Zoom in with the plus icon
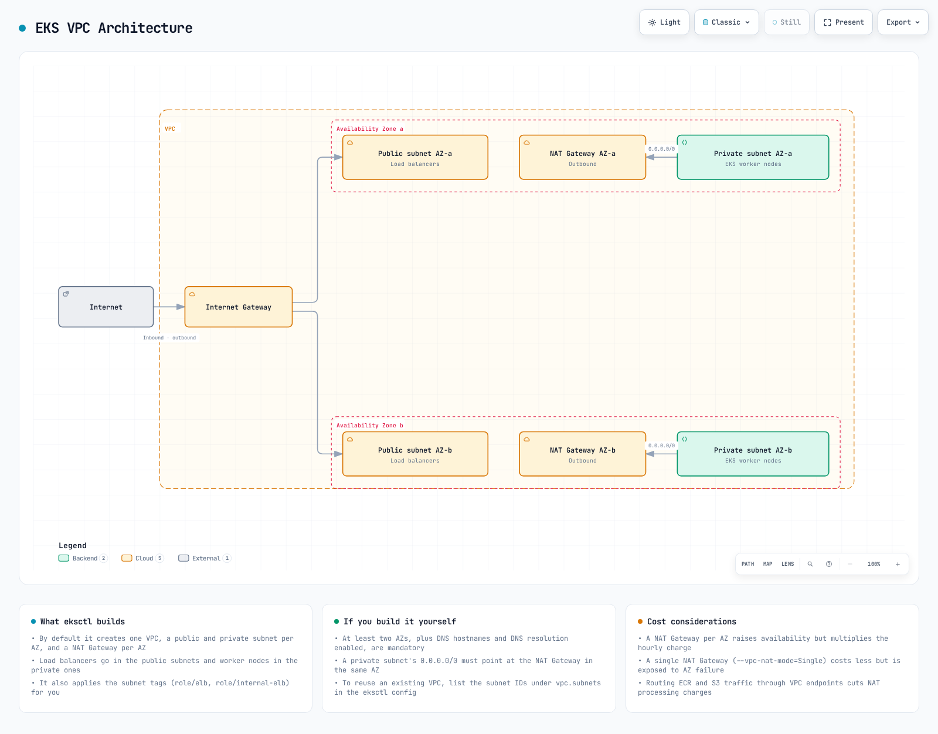This screenshot has width=938, height=734. click(898, 564)
